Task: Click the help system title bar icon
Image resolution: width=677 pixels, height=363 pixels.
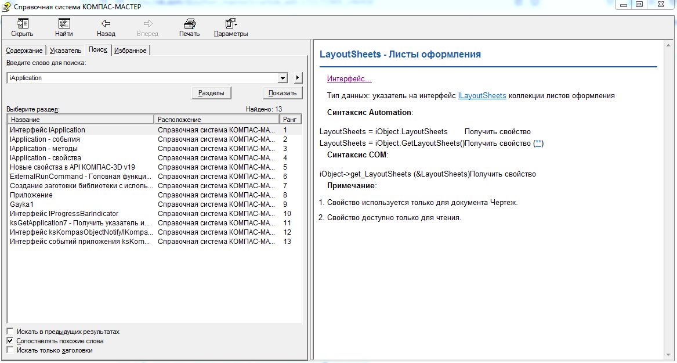Action: (x=6, y=7)
